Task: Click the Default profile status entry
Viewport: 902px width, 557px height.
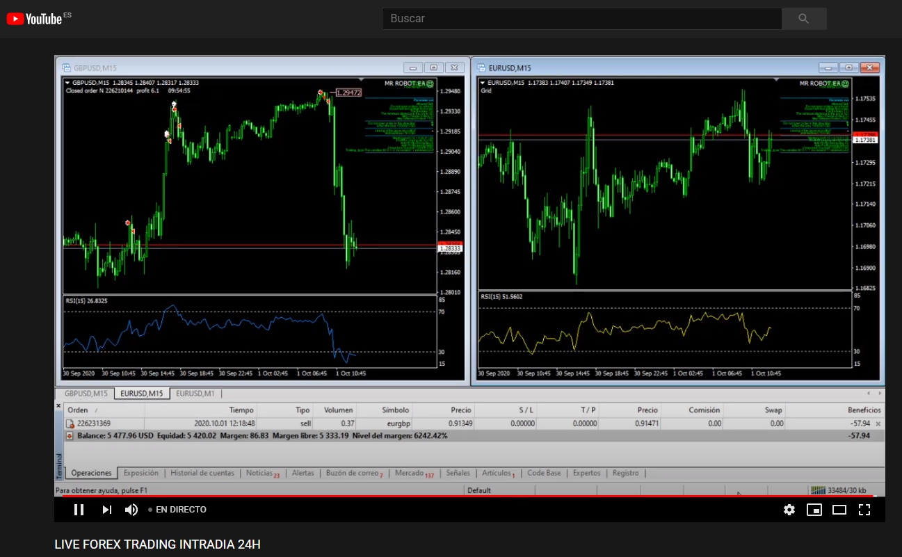Action: pyautogui.click(x=479, y=490)
